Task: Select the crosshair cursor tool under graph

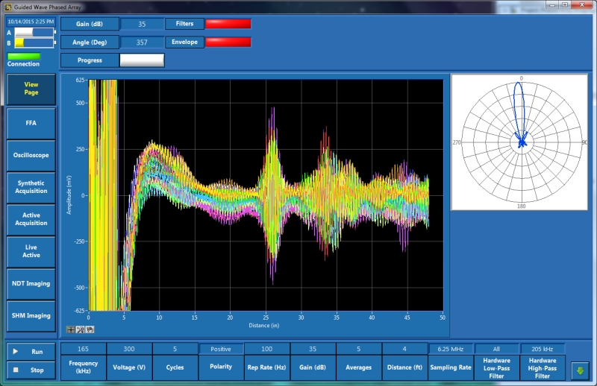Action: tap(71, 329)
